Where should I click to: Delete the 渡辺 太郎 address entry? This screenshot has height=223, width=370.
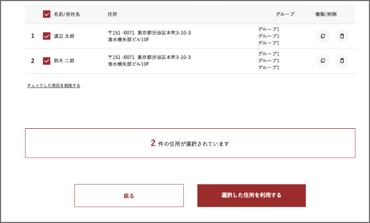342,36
